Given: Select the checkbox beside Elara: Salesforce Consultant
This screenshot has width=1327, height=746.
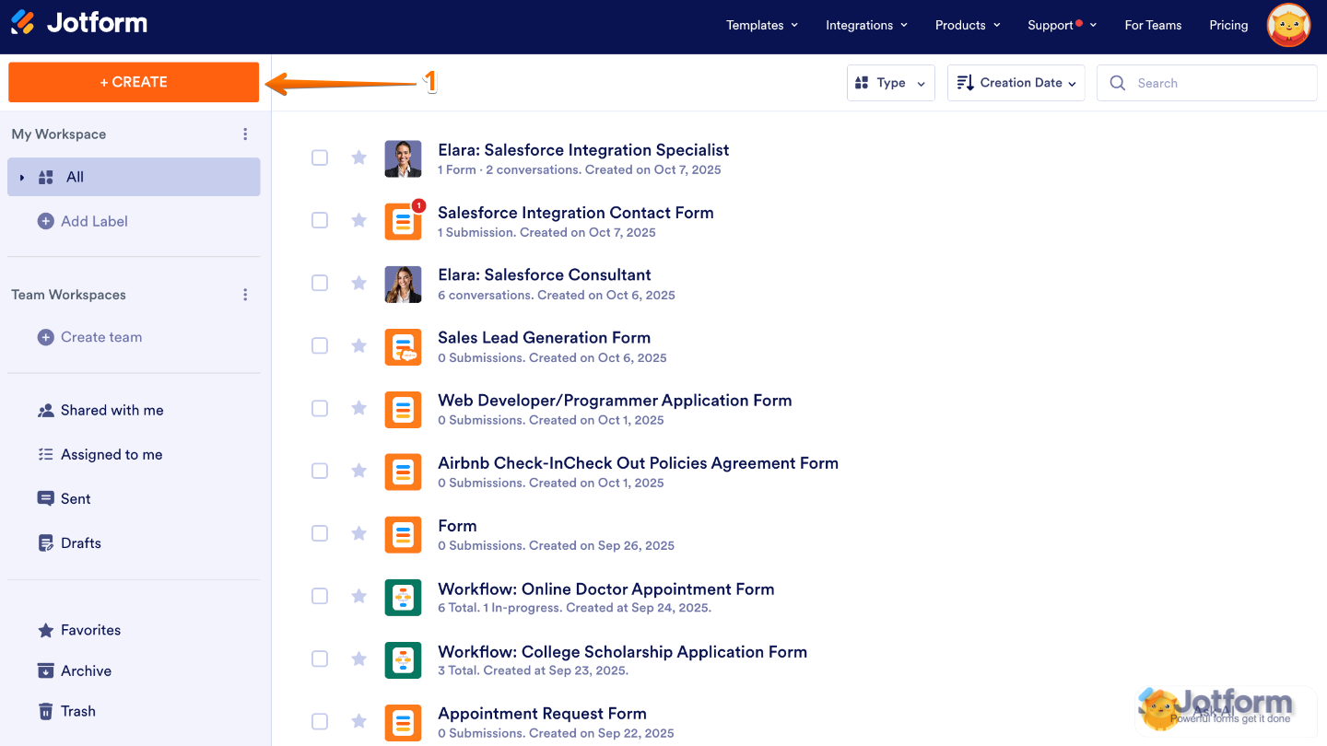Looking at the screenshot, I should [320, 283].
